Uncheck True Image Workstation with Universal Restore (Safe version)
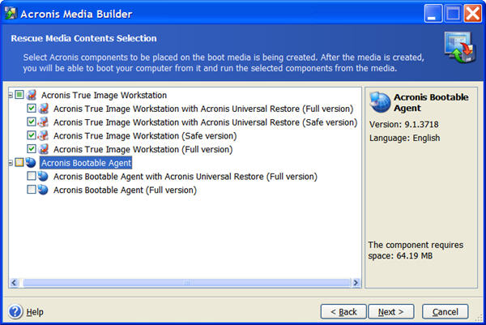This screenshot has height=325, width=486. coord(32,122)
